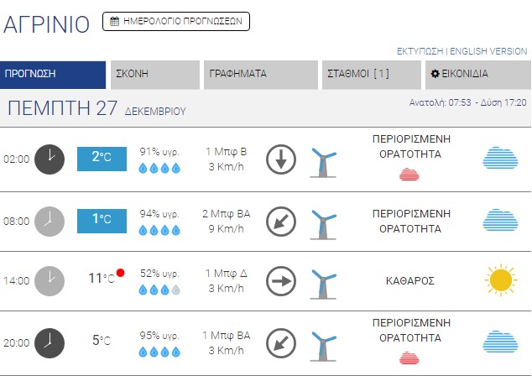Click the ΠΕΜΠΤΗ 27 date heading
The image size is (532, 376).
[62, 108]
